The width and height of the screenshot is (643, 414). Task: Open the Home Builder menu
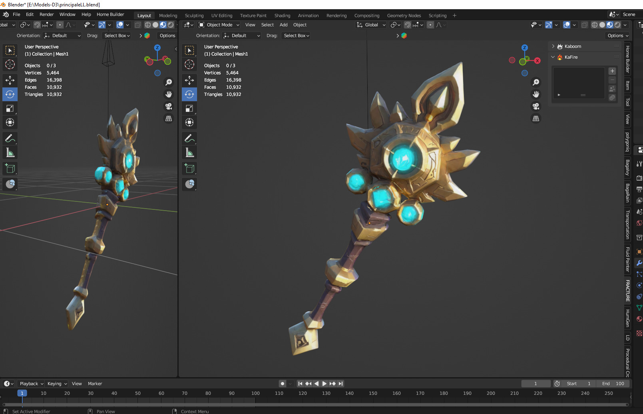pyautogui.click(x=110, y=14)
